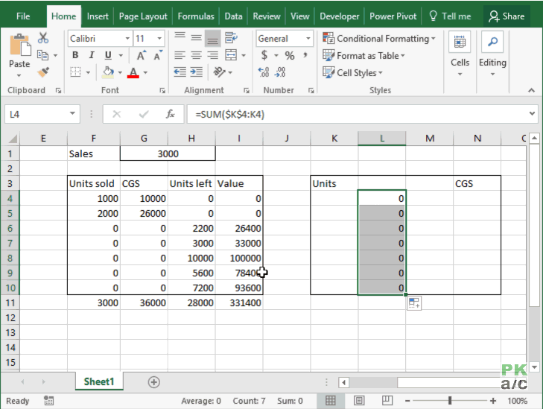Open the Name Box dropdown arrow
Viewport: 543px width, 409px height.
click(72, 114)
